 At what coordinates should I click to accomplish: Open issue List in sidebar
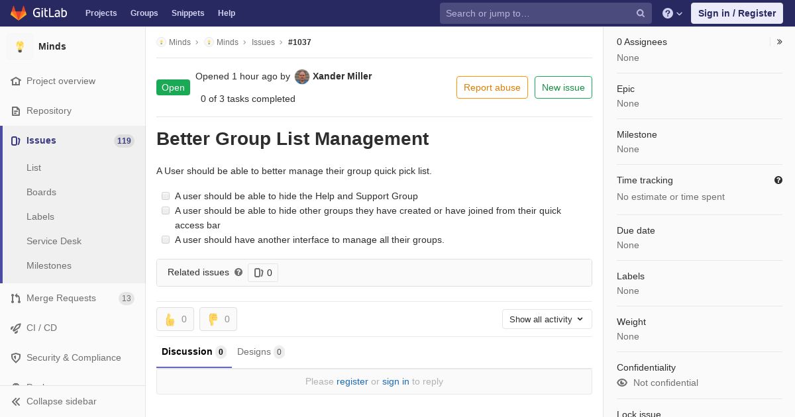[x=34, y=167]
